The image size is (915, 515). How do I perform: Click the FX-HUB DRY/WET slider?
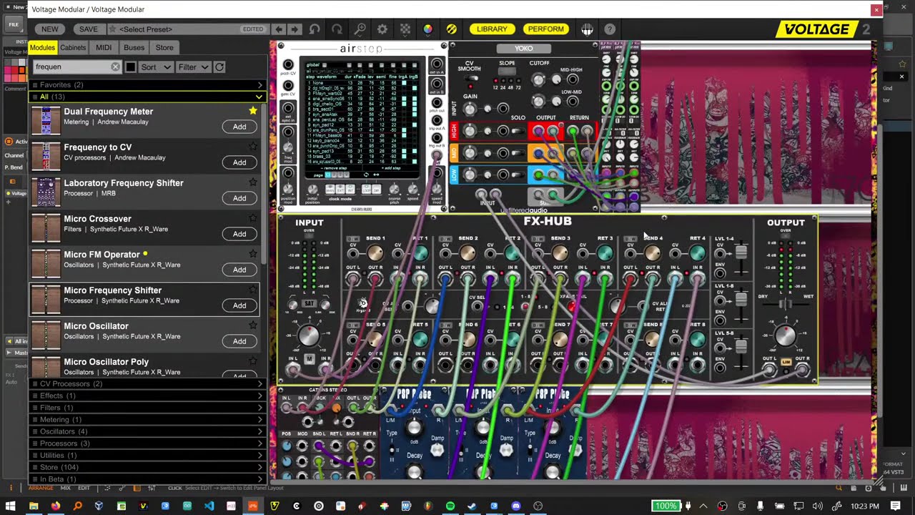(x=784, y=304)
